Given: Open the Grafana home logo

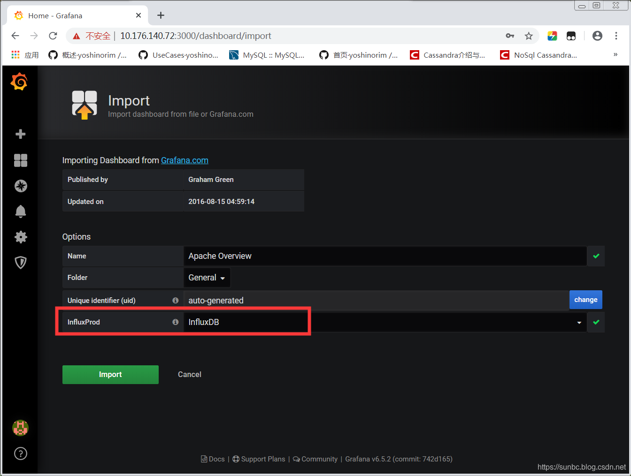Looking at the screenshot, I should [19, 82].
